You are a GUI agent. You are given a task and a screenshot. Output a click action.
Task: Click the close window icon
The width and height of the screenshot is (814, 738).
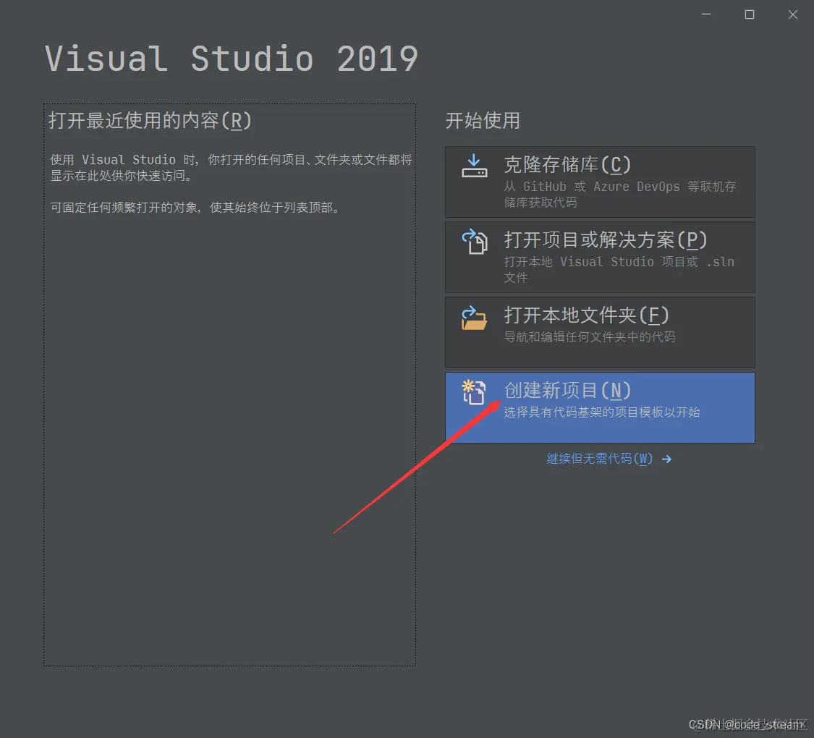pyautogui.click(x=792, y=14)
